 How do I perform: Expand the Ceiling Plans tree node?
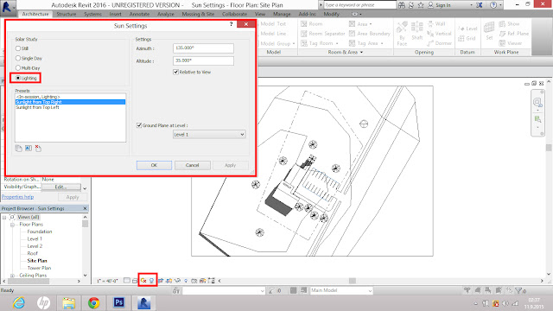click(12, 276)
